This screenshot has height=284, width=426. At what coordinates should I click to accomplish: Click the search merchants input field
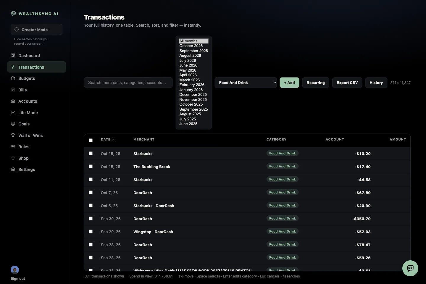(128, 83)
